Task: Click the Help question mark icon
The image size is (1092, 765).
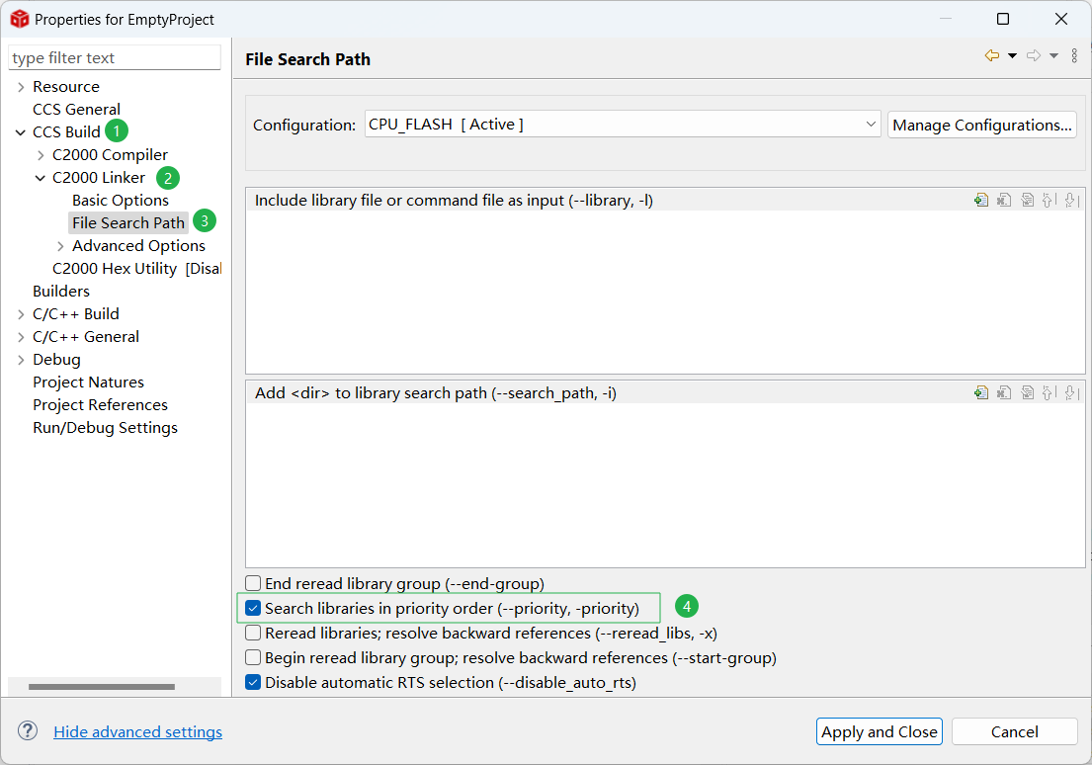Action: pos(28,731)
